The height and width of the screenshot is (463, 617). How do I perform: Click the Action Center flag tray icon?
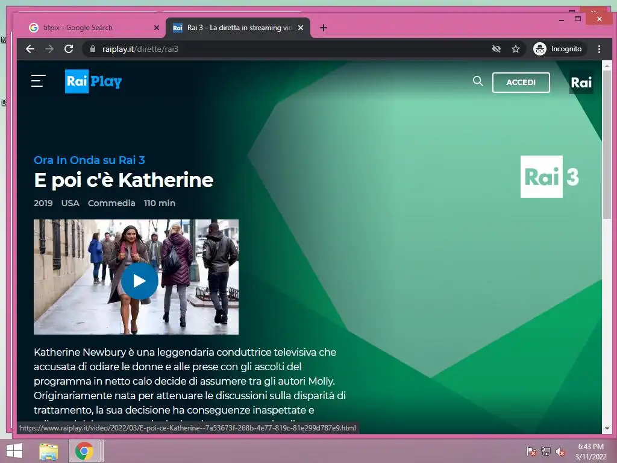tap(531, 452)
